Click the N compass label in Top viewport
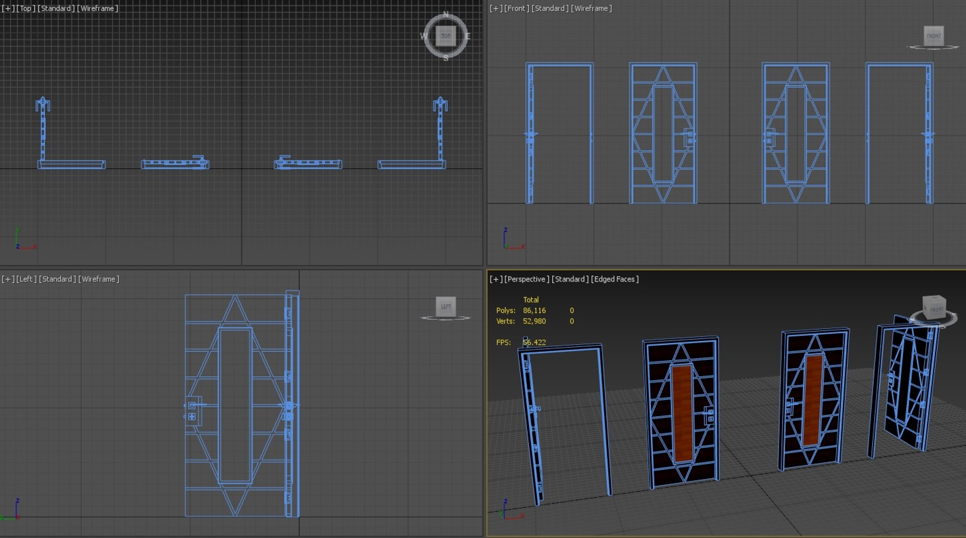This screenshot has height=538, width=966. click(x=446, y=15)
